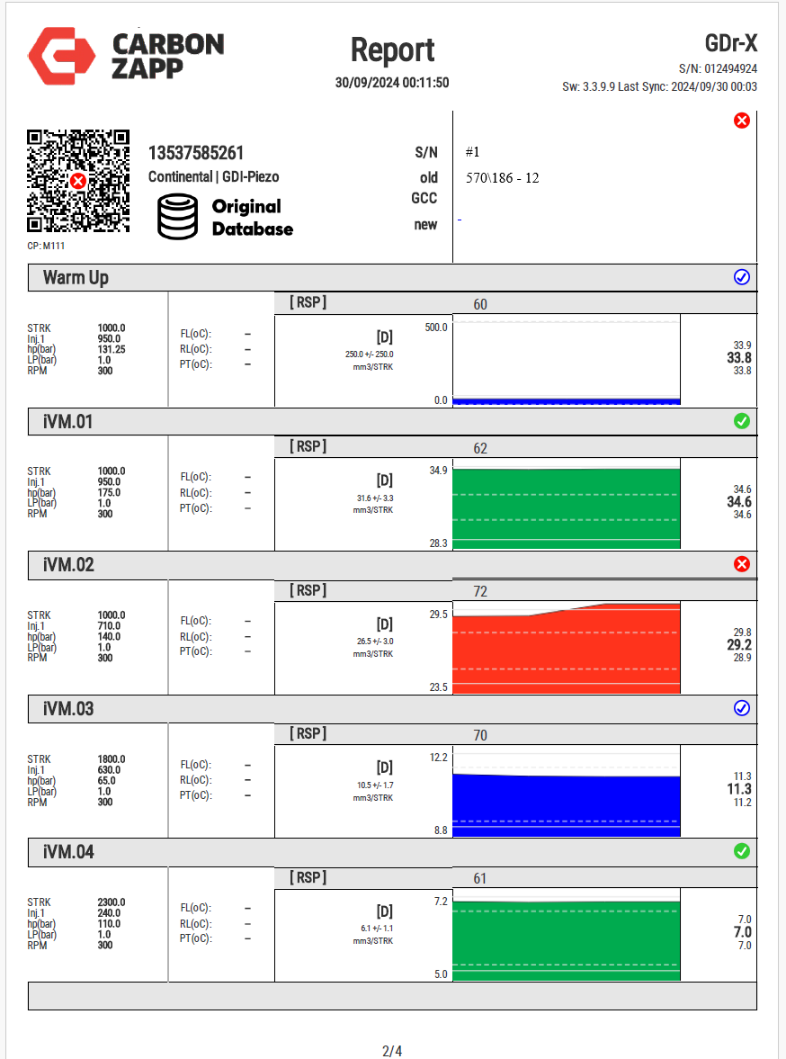Click the Carbon Zapp hexagon logo
Screen dimensions: 786x1059
62,56
